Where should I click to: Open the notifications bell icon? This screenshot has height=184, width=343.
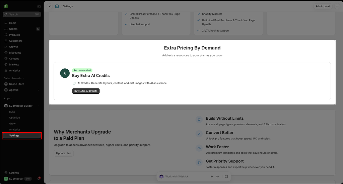[x=39, y=179]
